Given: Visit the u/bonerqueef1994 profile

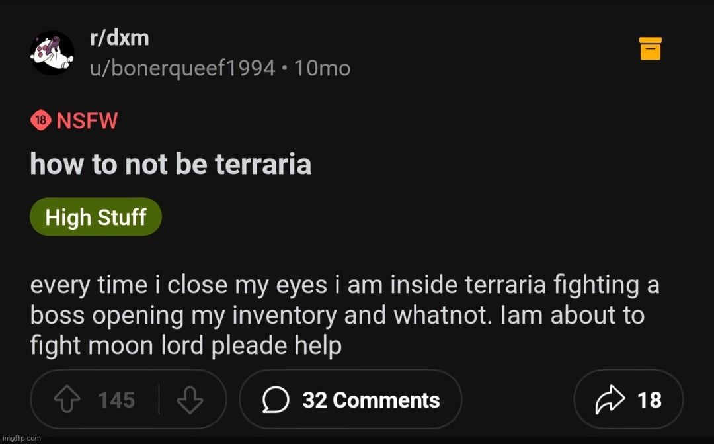Looking at the screenshot, I should (x=182, y=67).
